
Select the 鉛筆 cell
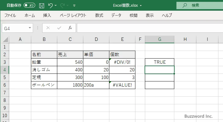pos(44,62)
